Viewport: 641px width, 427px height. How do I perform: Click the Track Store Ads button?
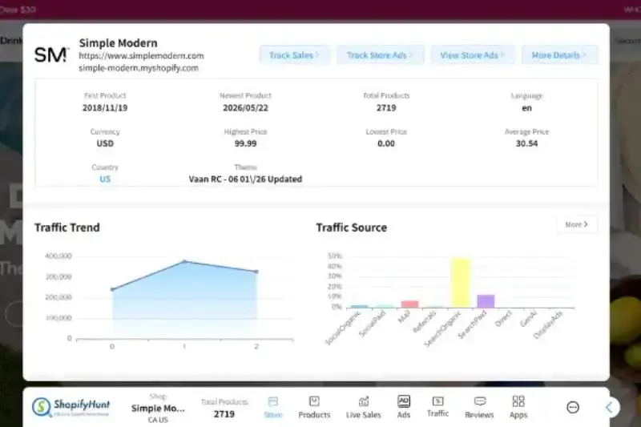[380, 55]
